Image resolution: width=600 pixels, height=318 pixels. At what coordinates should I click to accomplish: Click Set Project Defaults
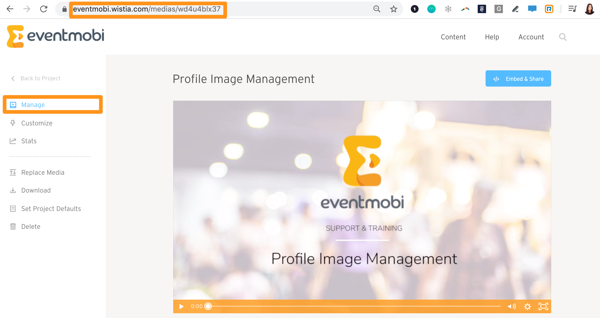pos(45,209)
